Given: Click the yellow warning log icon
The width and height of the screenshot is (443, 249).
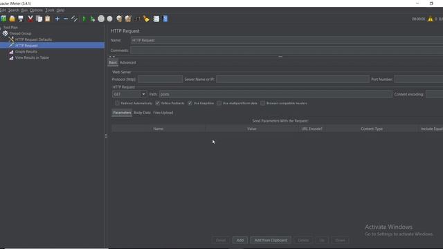Looking at the screenshot, I should click(431, 19).
